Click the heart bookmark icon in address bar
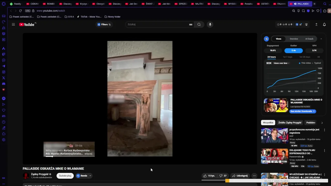 coord(318,11)
